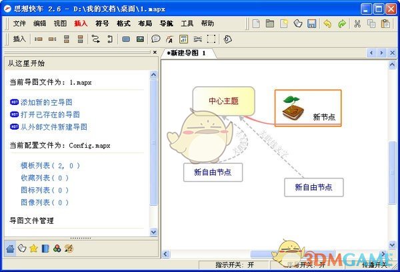Open the highlighted 插入 menu

pos(81,23)
